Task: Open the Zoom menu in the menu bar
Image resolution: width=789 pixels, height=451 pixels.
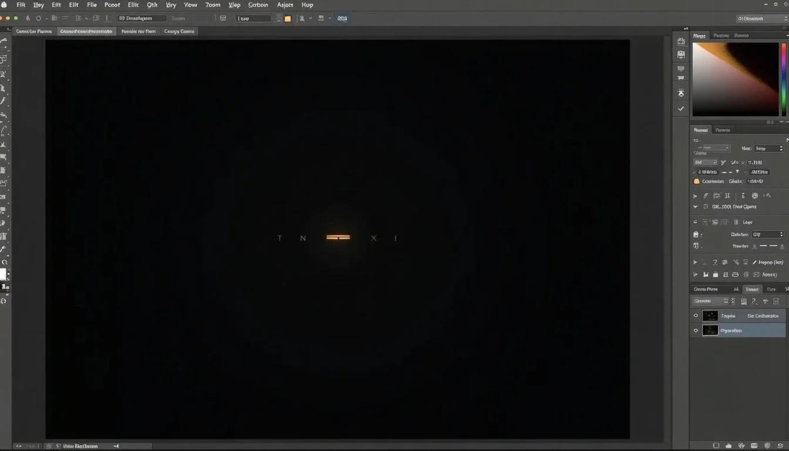Action: pyautogui.click(x=213, y=5)
